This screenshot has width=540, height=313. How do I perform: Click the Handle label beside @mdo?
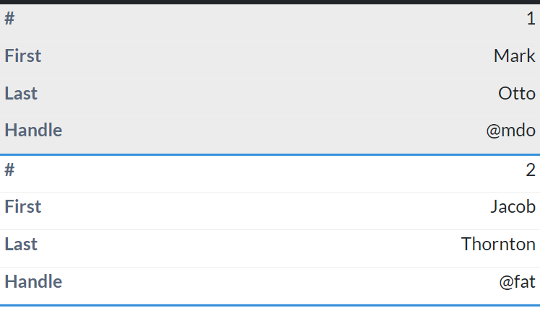33,131
